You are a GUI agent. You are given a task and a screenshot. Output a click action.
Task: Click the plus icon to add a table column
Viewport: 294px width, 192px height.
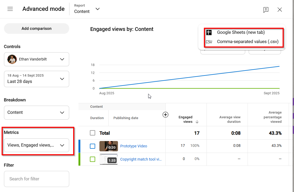pos(165,115)
